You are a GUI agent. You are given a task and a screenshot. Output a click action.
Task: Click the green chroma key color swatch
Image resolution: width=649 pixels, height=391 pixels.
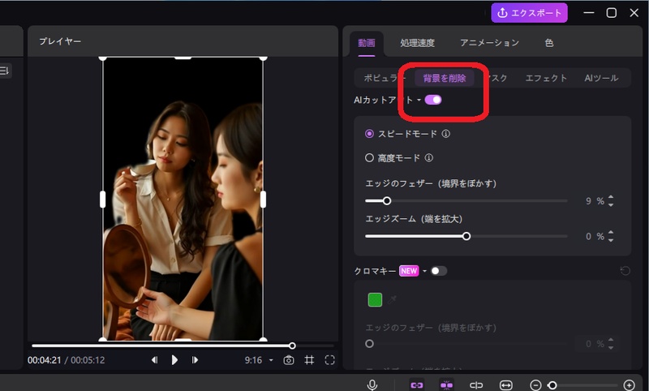point(375,299)
